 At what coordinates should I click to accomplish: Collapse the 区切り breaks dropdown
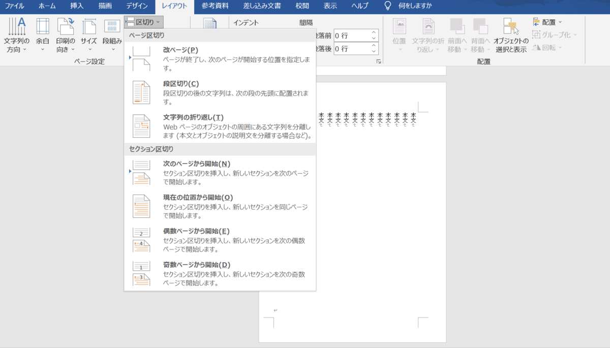coord(144,22)
